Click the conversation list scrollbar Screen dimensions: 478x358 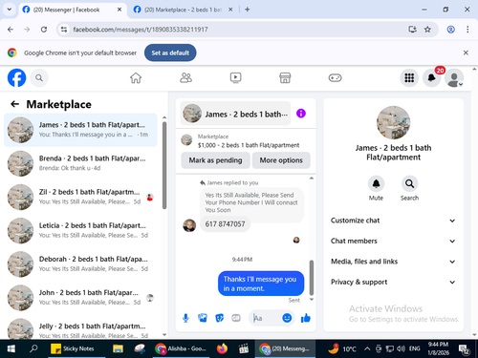pos(164,165)
